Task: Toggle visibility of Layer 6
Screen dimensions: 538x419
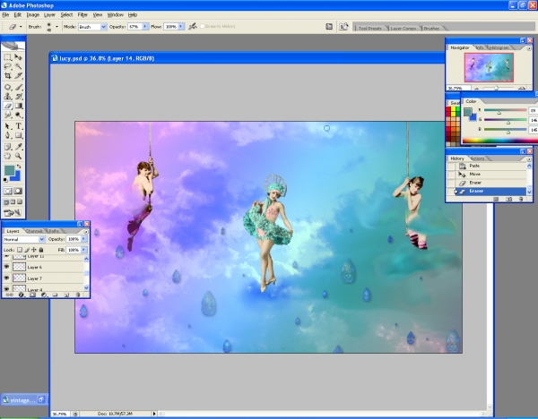Action: 6,267
